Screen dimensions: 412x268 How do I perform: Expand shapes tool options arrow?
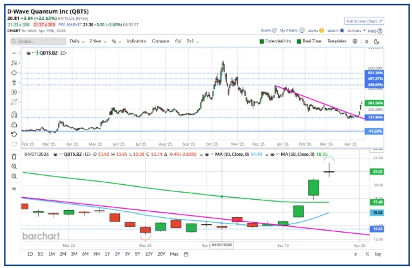coord(19,73)
